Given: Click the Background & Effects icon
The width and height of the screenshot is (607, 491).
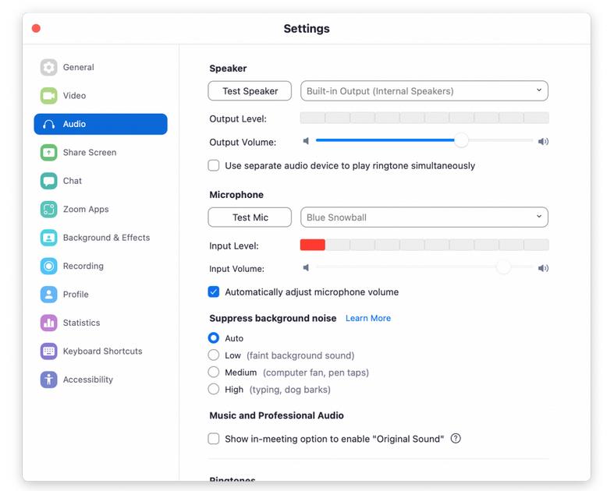Looking at the screenshot, I should pos(49,238).
